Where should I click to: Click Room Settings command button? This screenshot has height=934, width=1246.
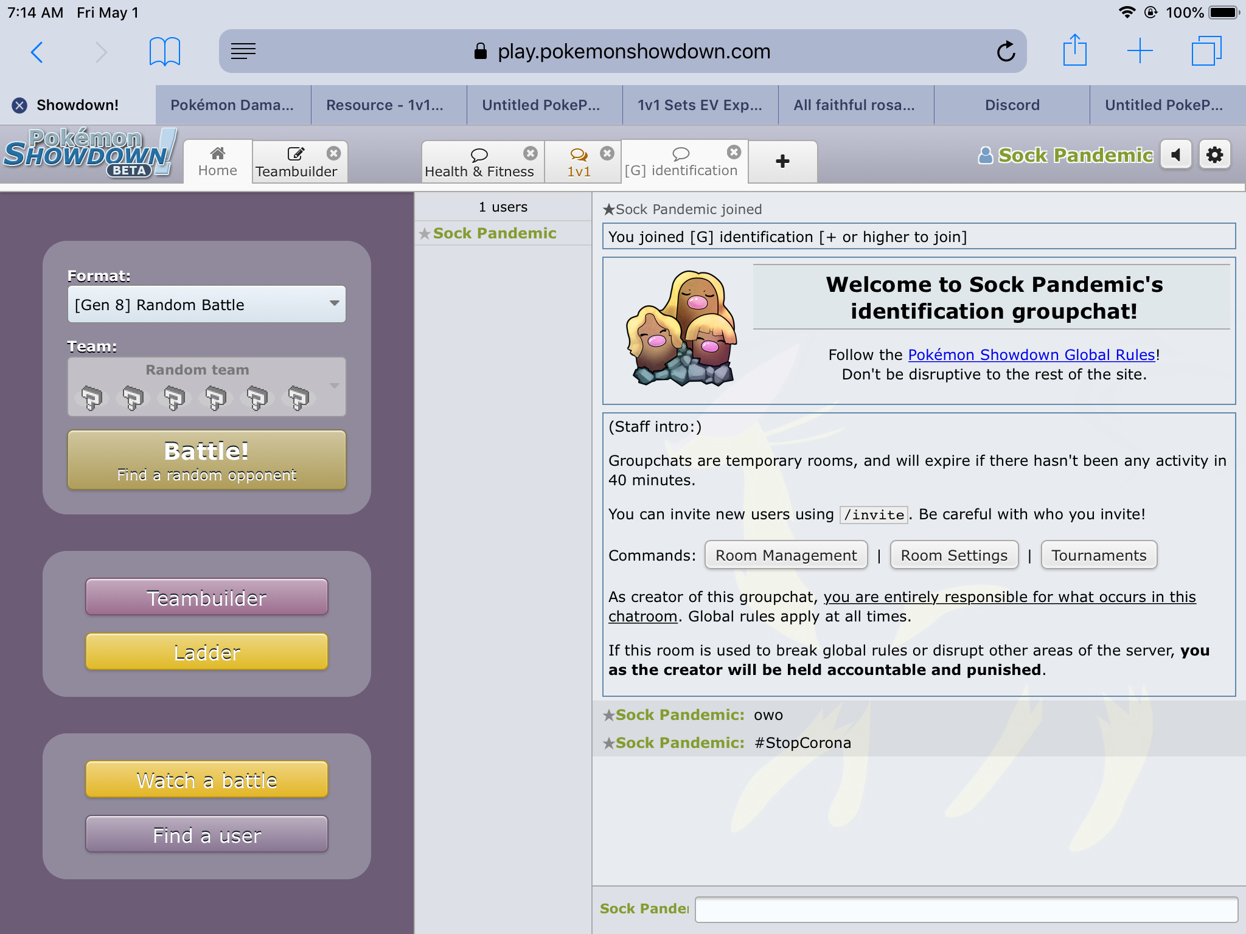(x=954, y=555)
